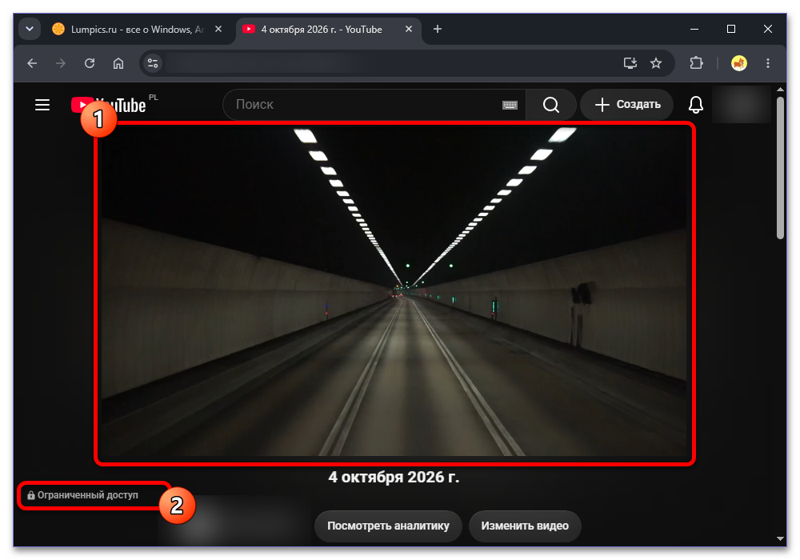Go back to the previous page

click(32, 63)
